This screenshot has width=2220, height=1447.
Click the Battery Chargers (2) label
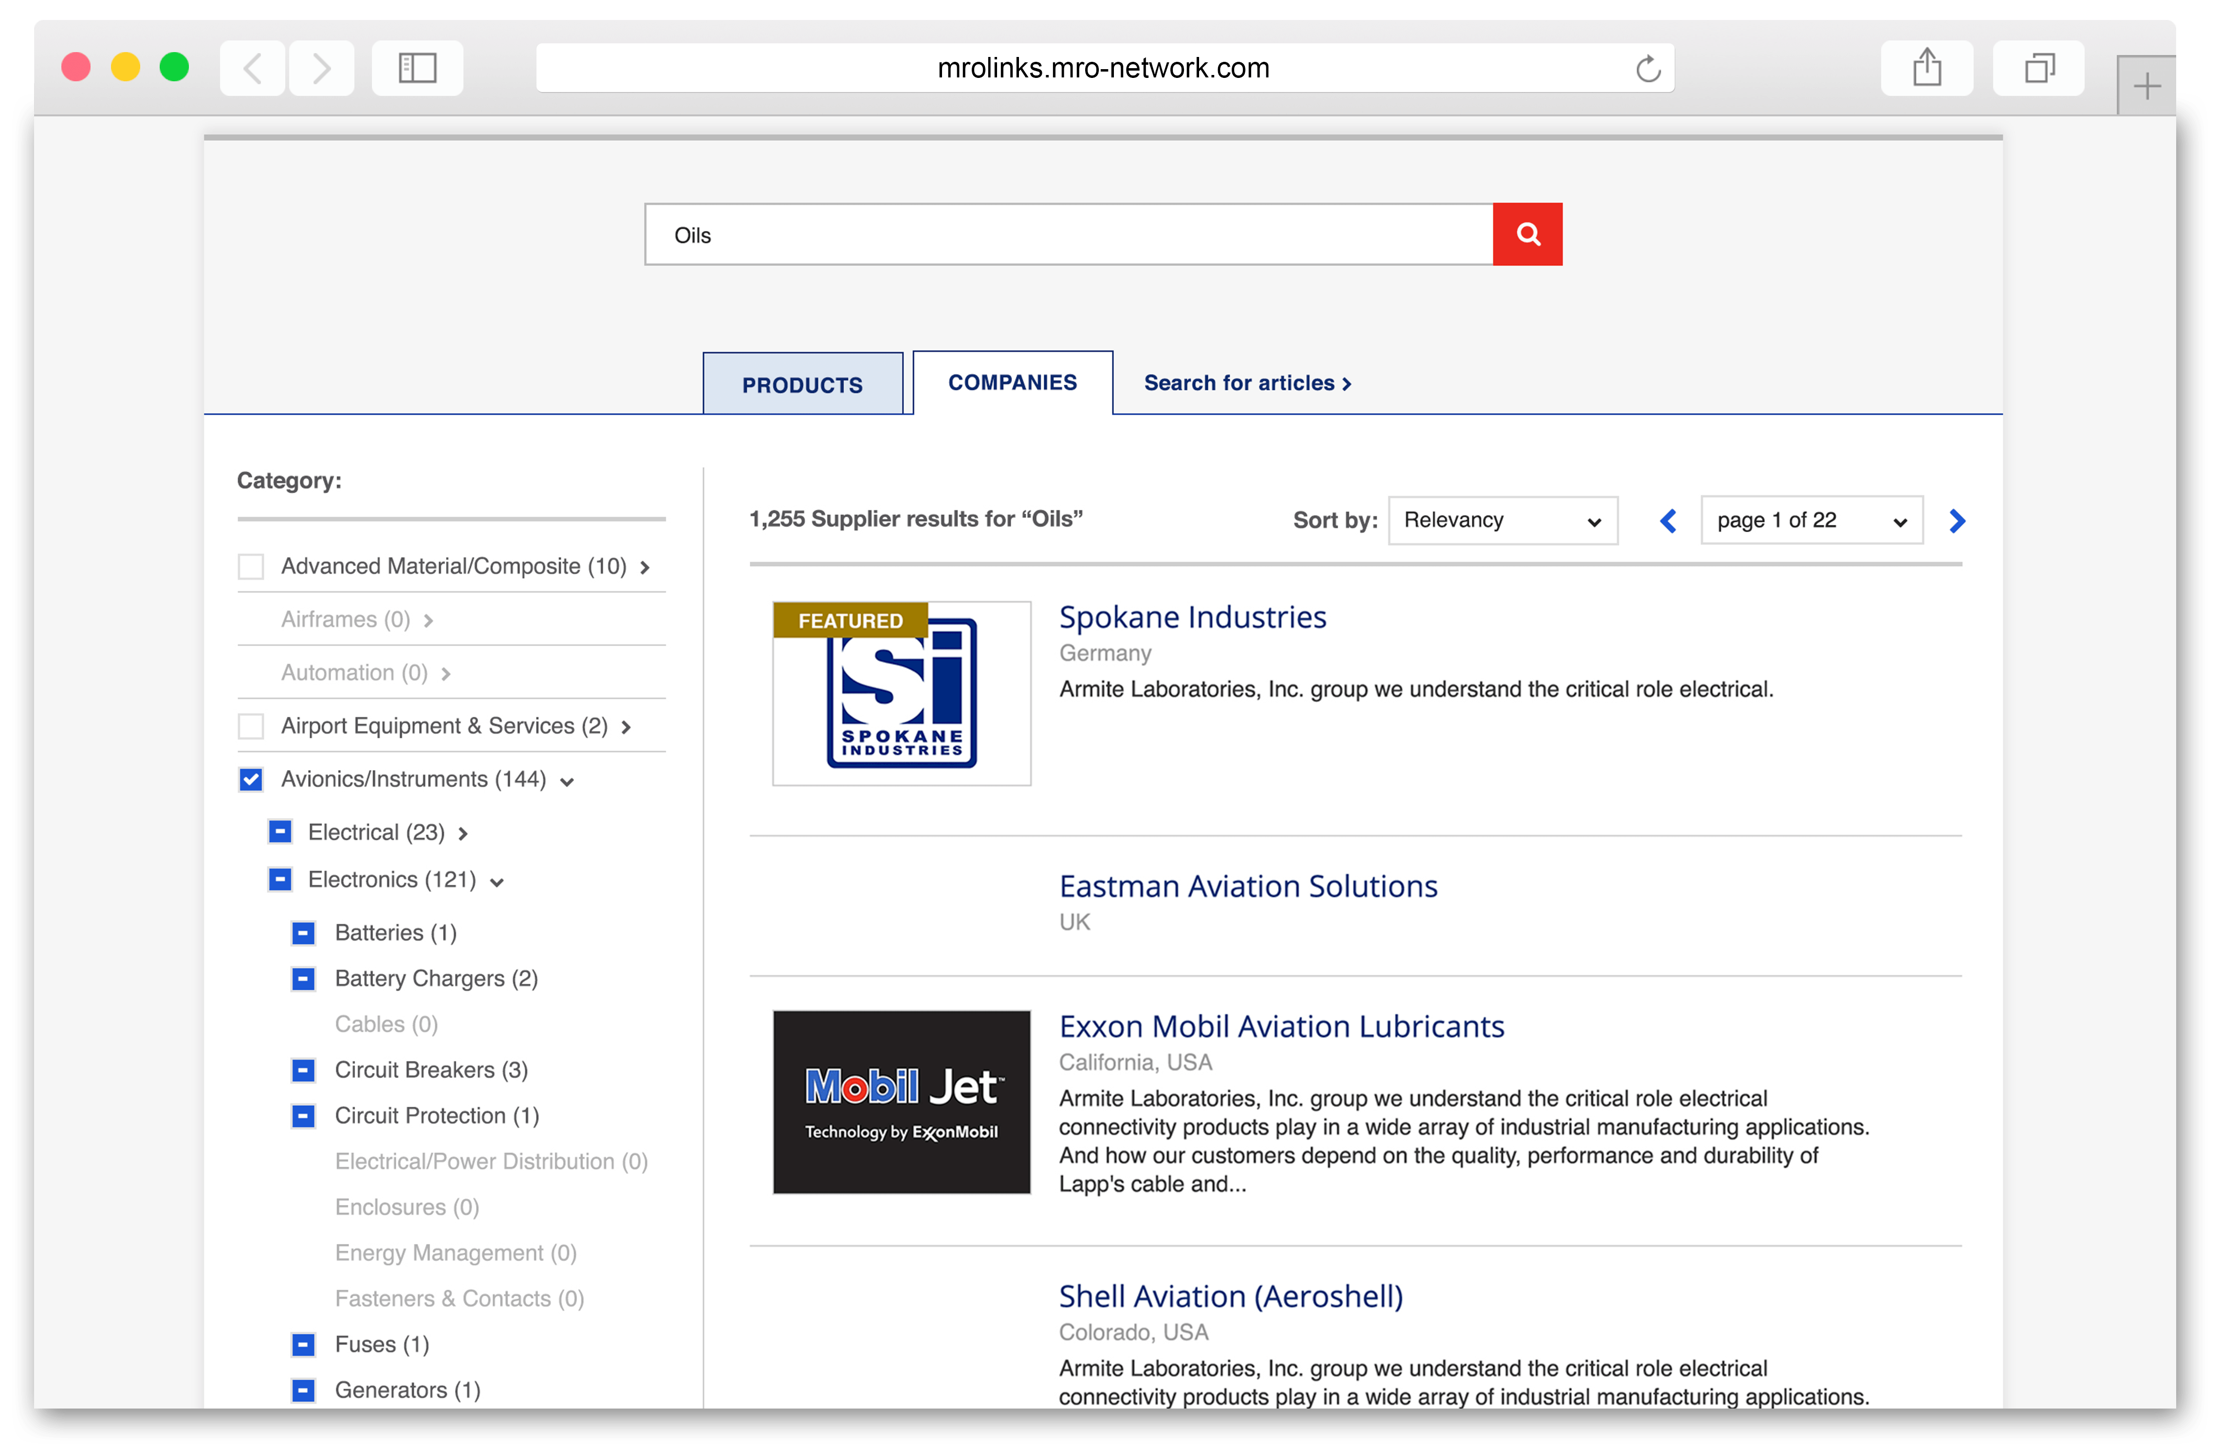(436, 979)
